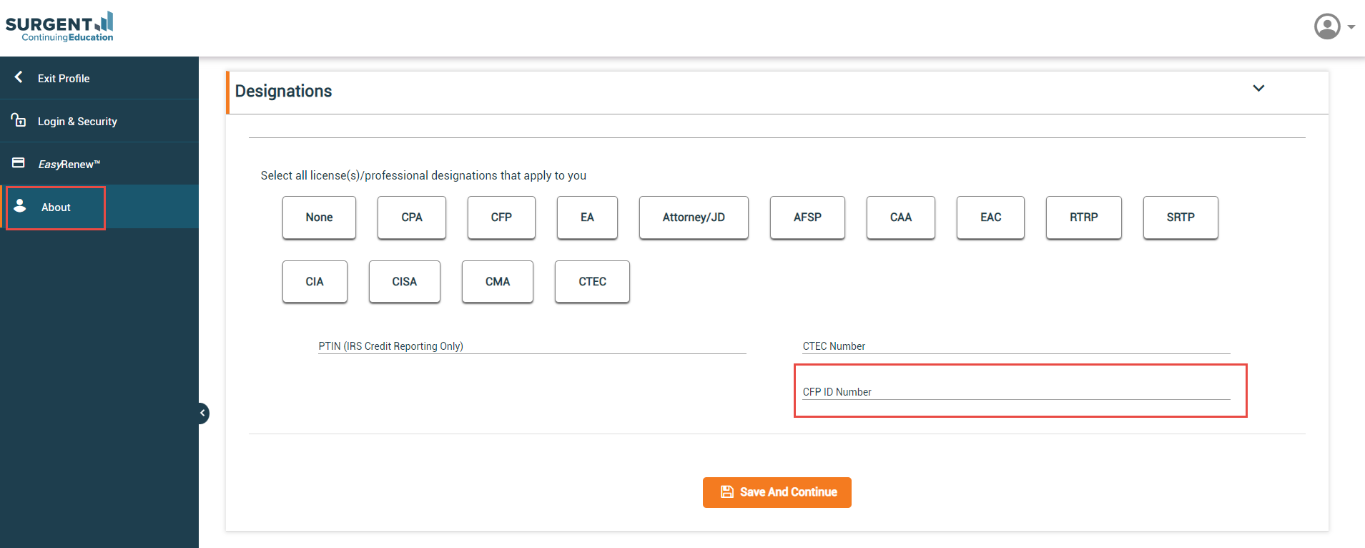Select the None designation option
The height and width of the screenshot is (548, 1365).
tap(319, 217)
